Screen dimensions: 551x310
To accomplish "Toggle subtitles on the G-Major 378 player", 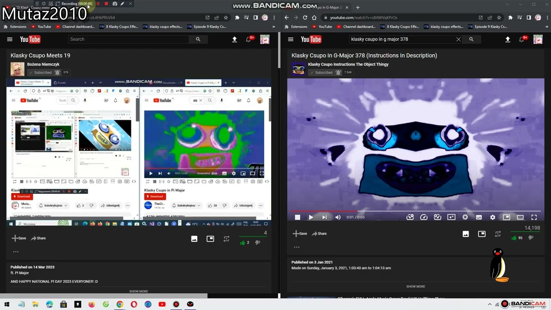I will (x=479, y=217).
